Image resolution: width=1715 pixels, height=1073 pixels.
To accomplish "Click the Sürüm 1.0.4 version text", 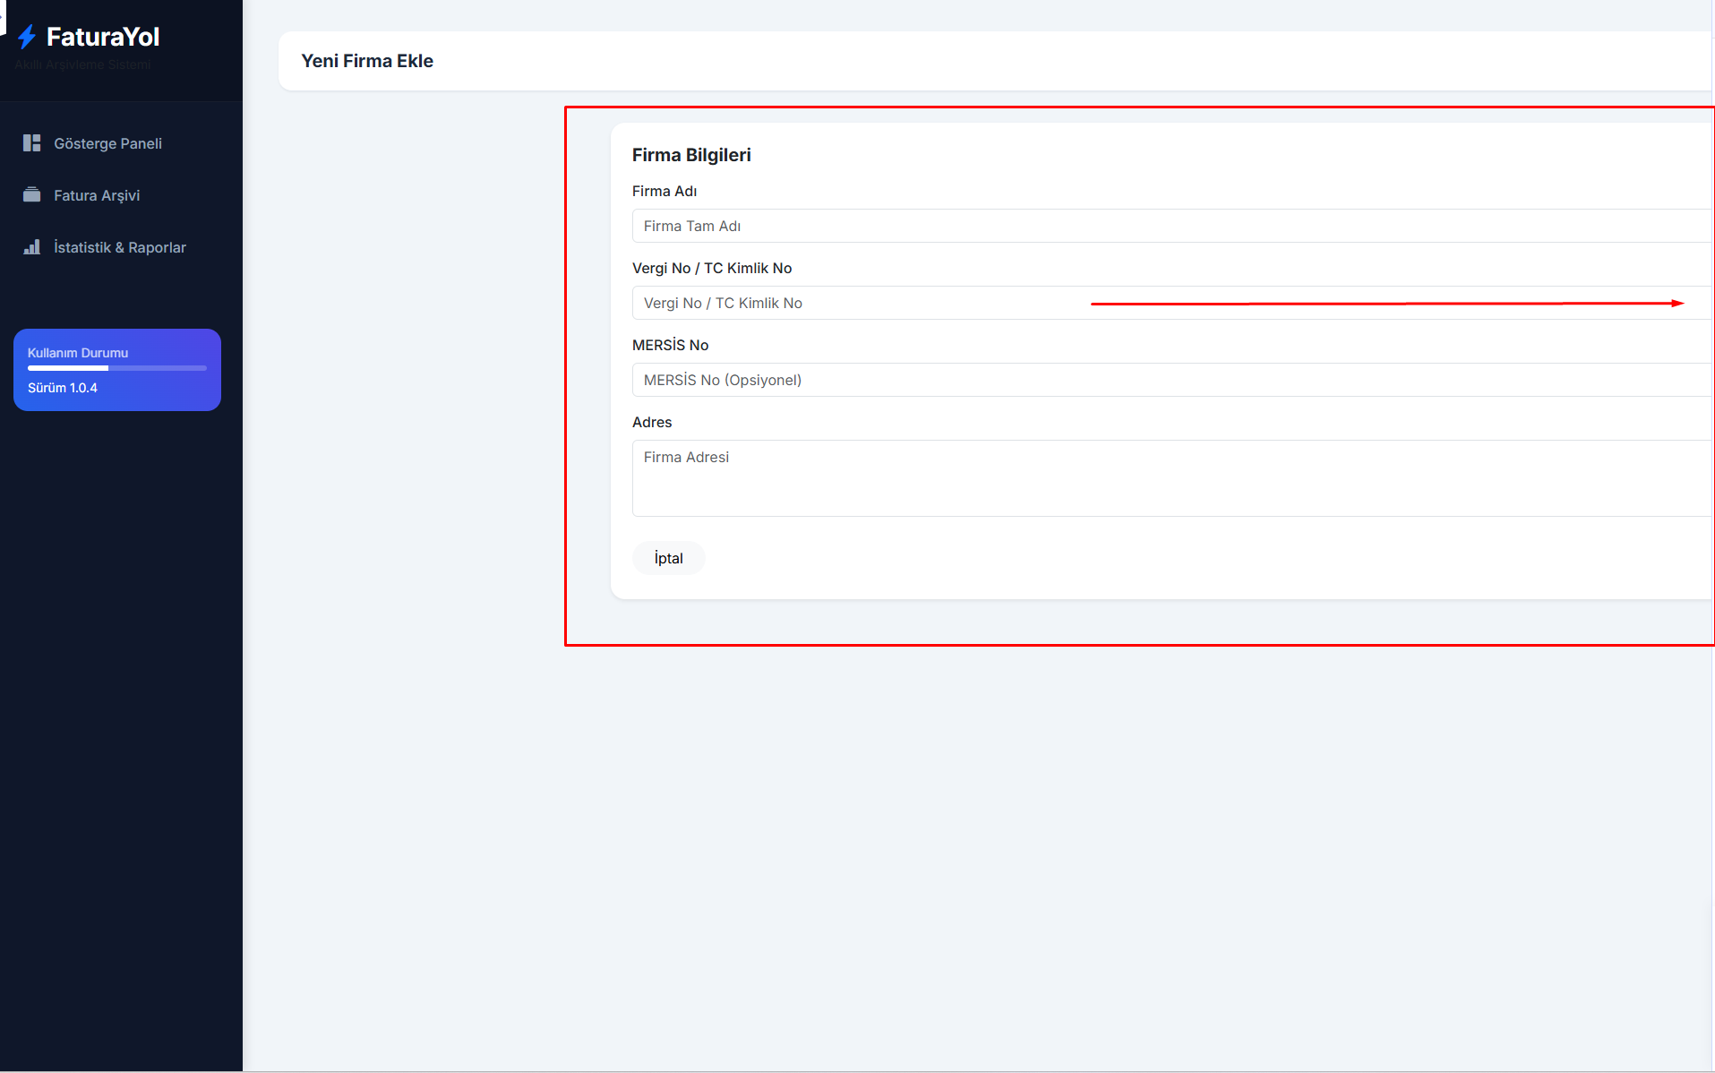I will [63, 388].
